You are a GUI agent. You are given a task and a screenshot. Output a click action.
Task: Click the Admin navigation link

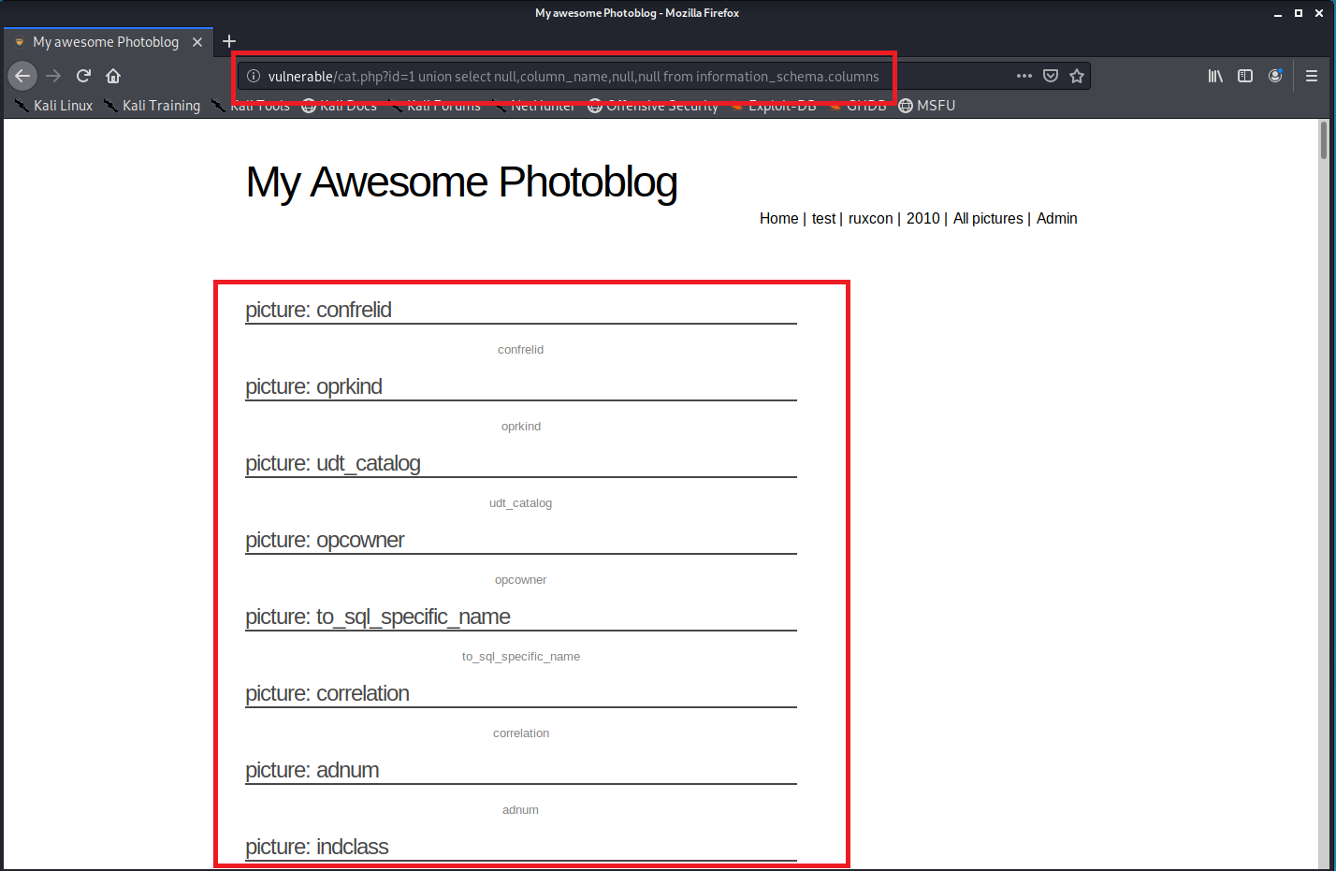pyautogui.click(x=1056, y=218)
